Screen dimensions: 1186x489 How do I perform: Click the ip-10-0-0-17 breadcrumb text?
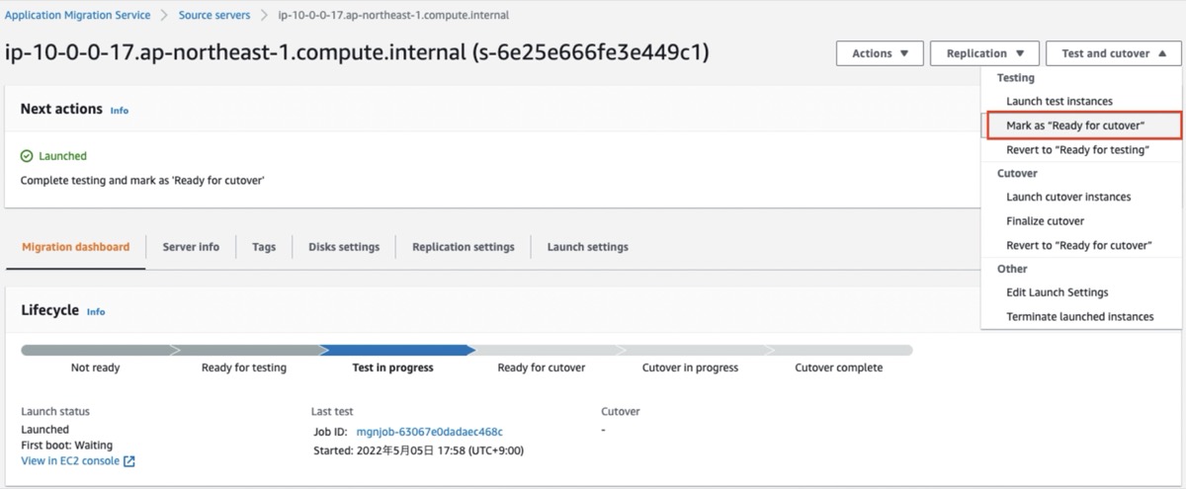click(391, 16)
